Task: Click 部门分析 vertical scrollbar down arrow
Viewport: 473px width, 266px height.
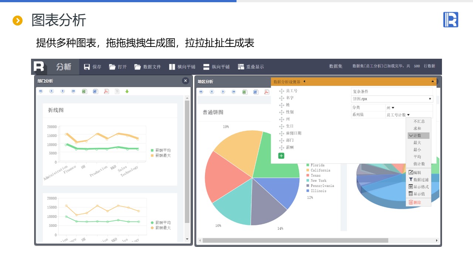Action: (x=187, y=239)
